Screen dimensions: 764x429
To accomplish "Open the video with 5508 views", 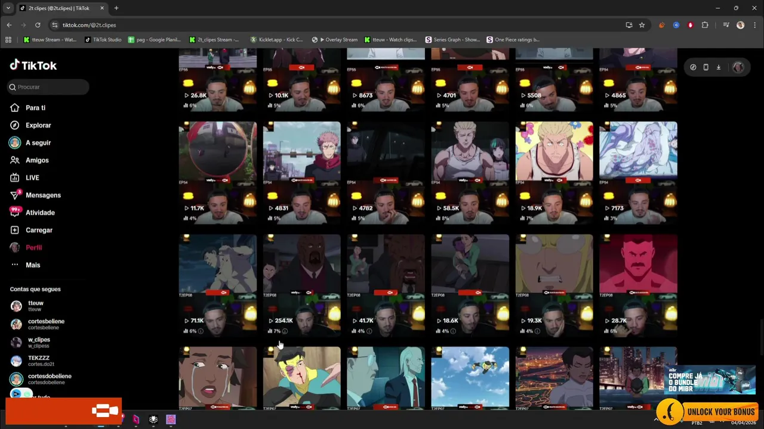I will point(554,80).
